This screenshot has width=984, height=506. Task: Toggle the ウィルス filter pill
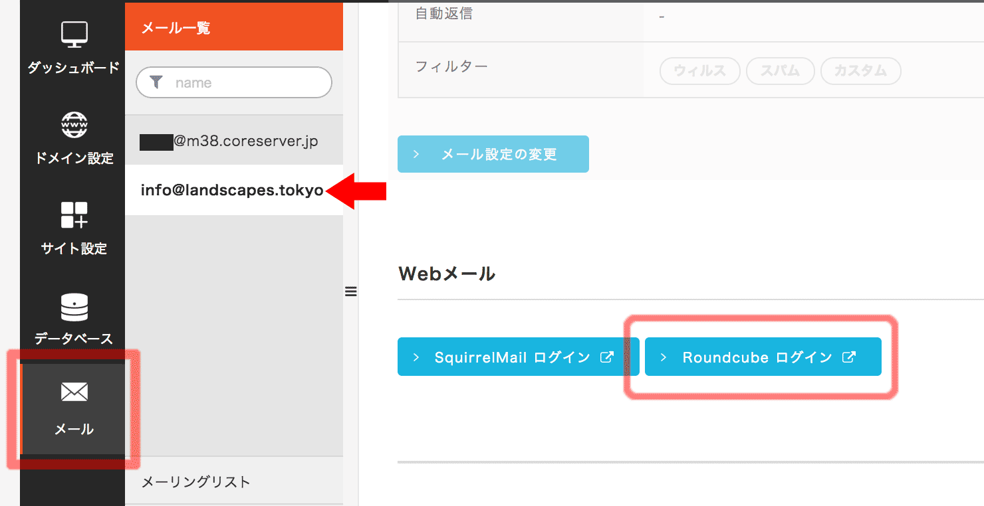[699, 71]
